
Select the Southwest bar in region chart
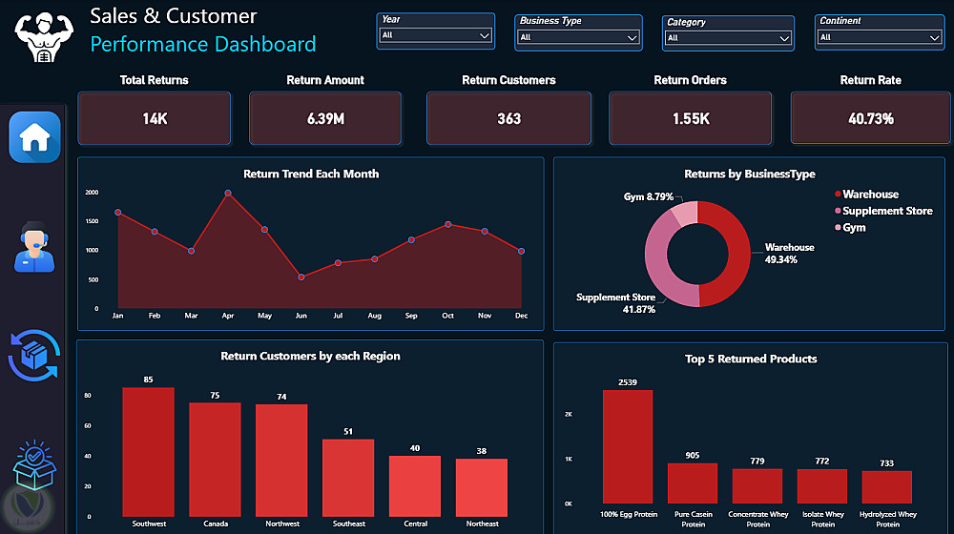click(x=149, y=452)
